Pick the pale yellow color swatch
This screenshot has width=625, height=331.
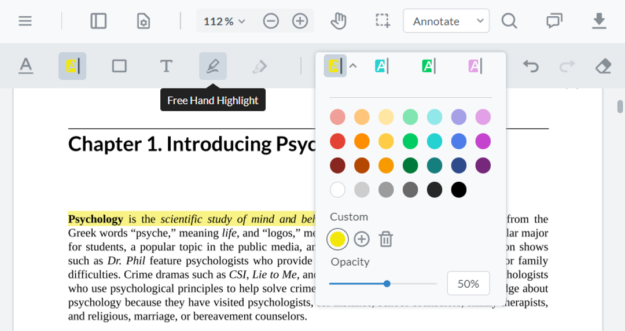[x=386, y=117]
